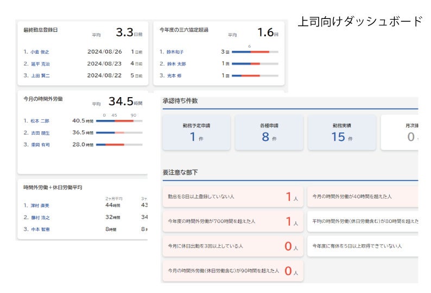Click the 28.0時間 overtime bar
Viewport: 431px width, 293px height.
click(x=119, y=144)
